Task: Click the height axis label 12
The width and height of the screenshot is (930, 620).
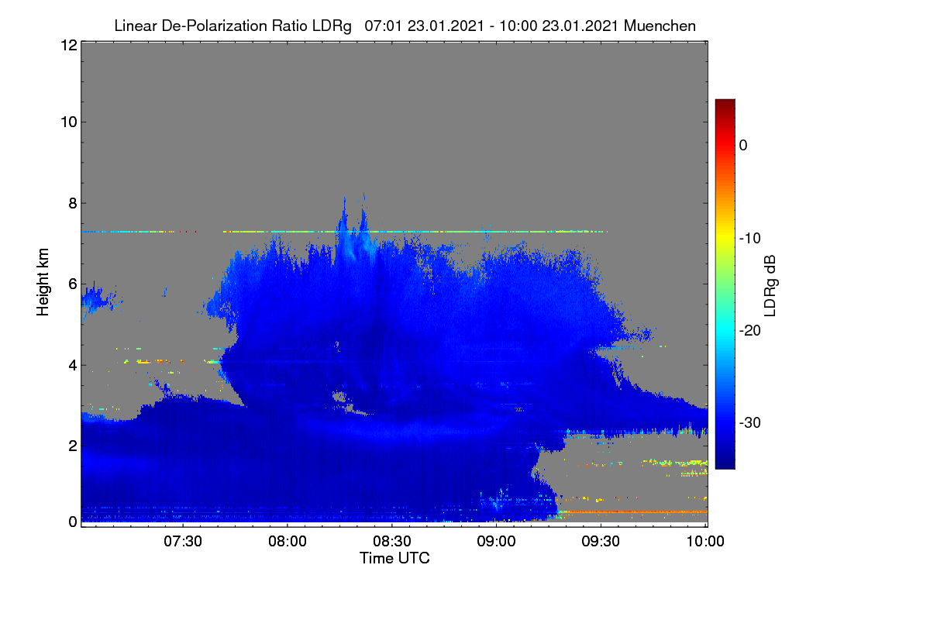Action: point(67,45)
